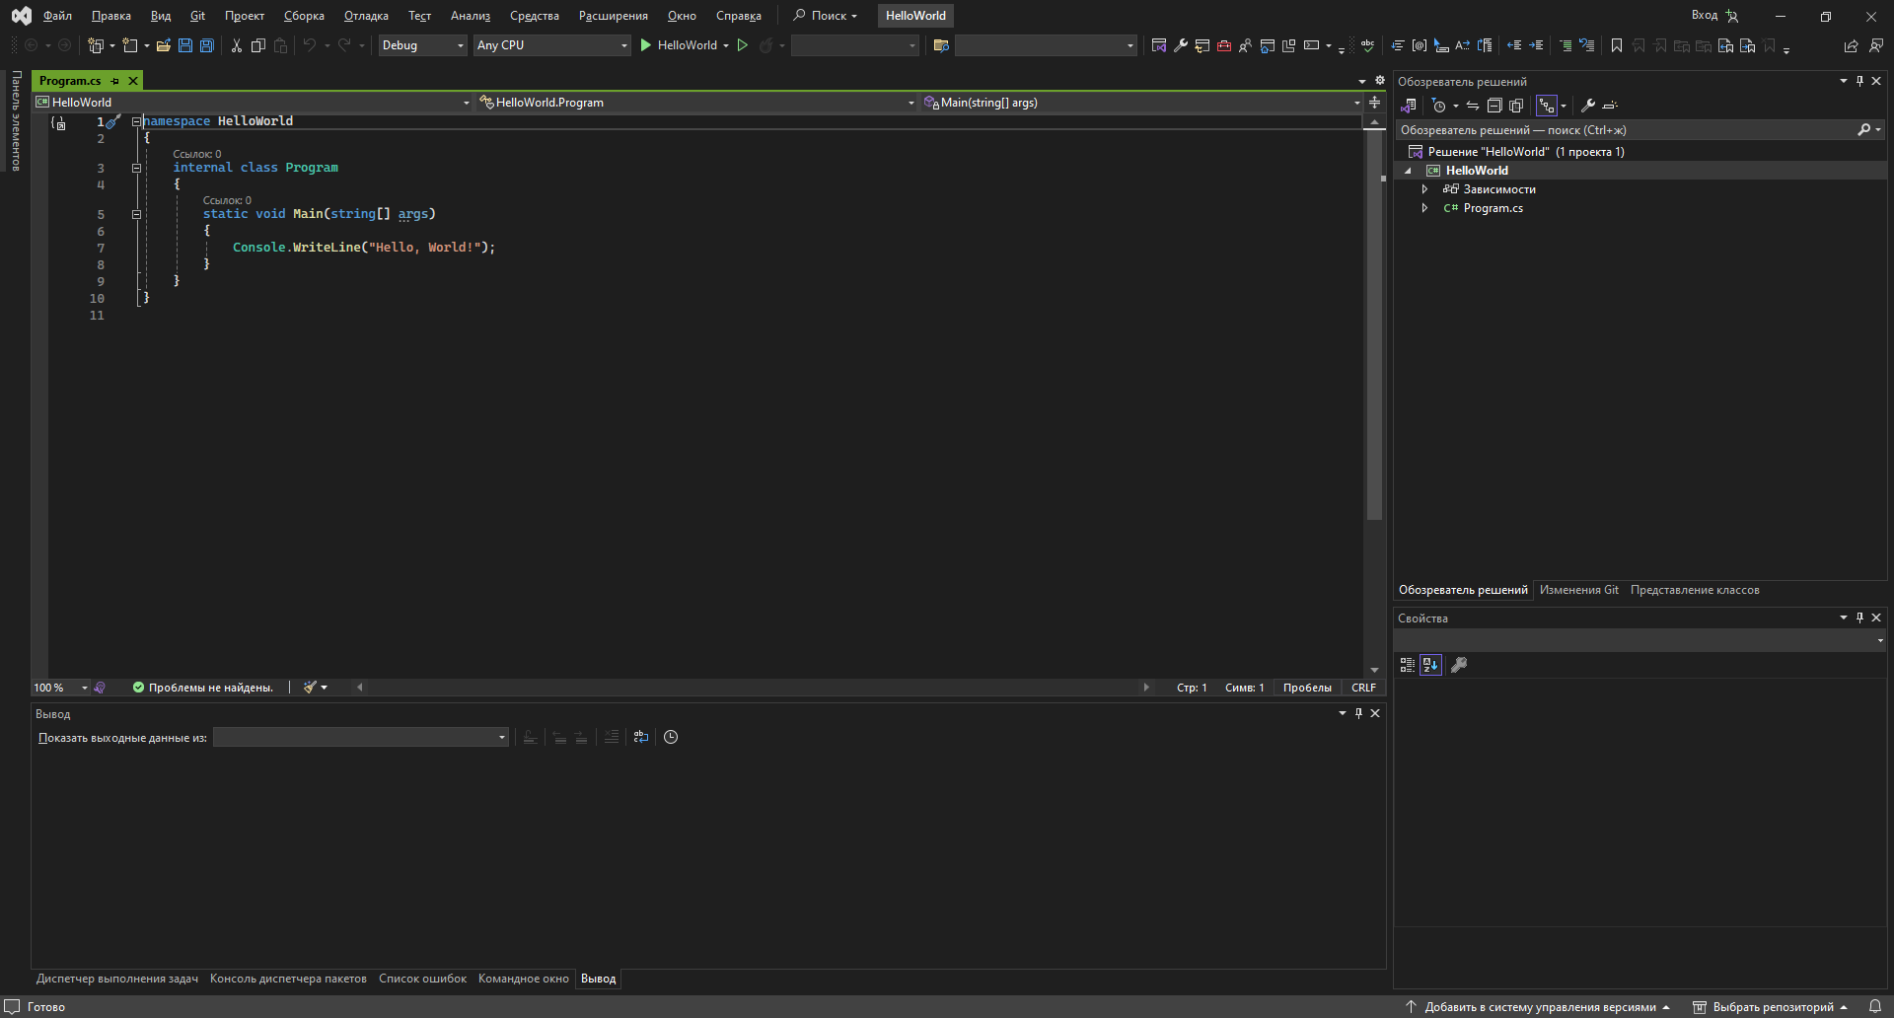Click the clock timestamp icon in Output panel
1894x1018 pixels.
(x=671, y=737)
